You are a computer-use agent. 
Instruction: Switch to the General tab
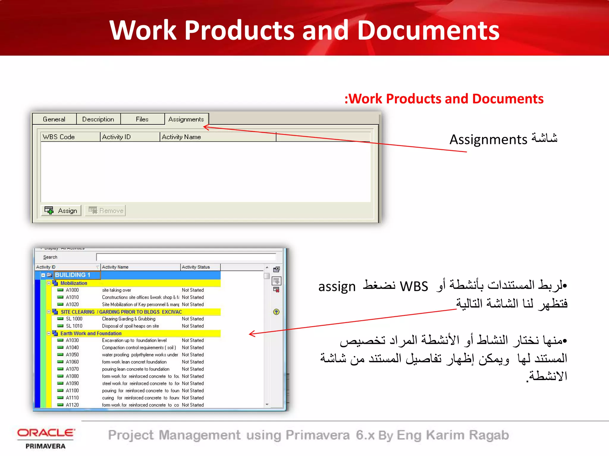(54, 119)
